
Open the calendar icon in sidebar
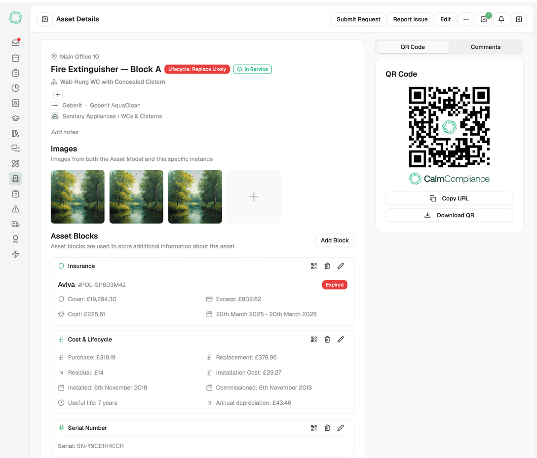point(15,58)
